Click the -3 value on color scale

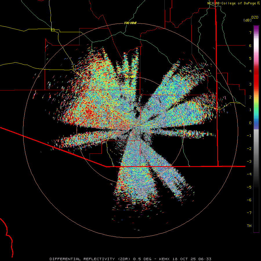point(249,162)
